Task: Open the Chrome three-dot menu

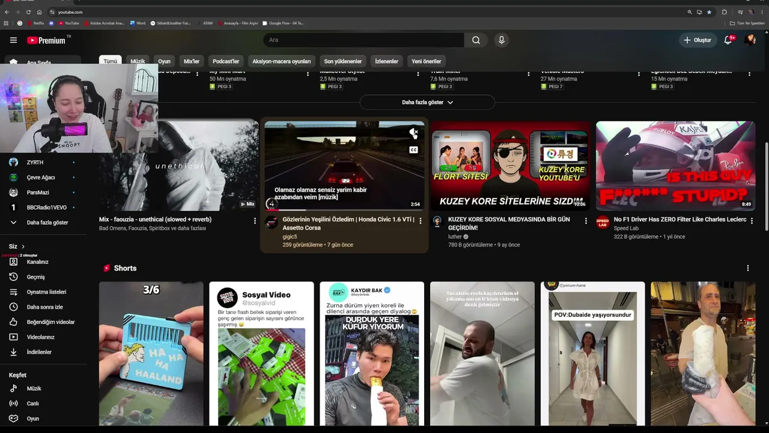Action: click(x=763, y=12)
